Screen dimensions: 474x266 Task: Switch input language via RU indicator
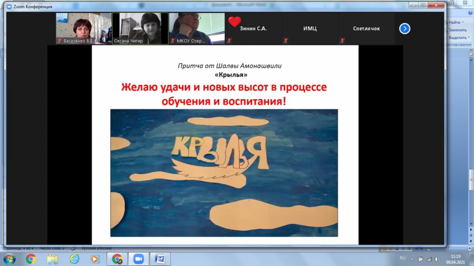pos(403,258)
